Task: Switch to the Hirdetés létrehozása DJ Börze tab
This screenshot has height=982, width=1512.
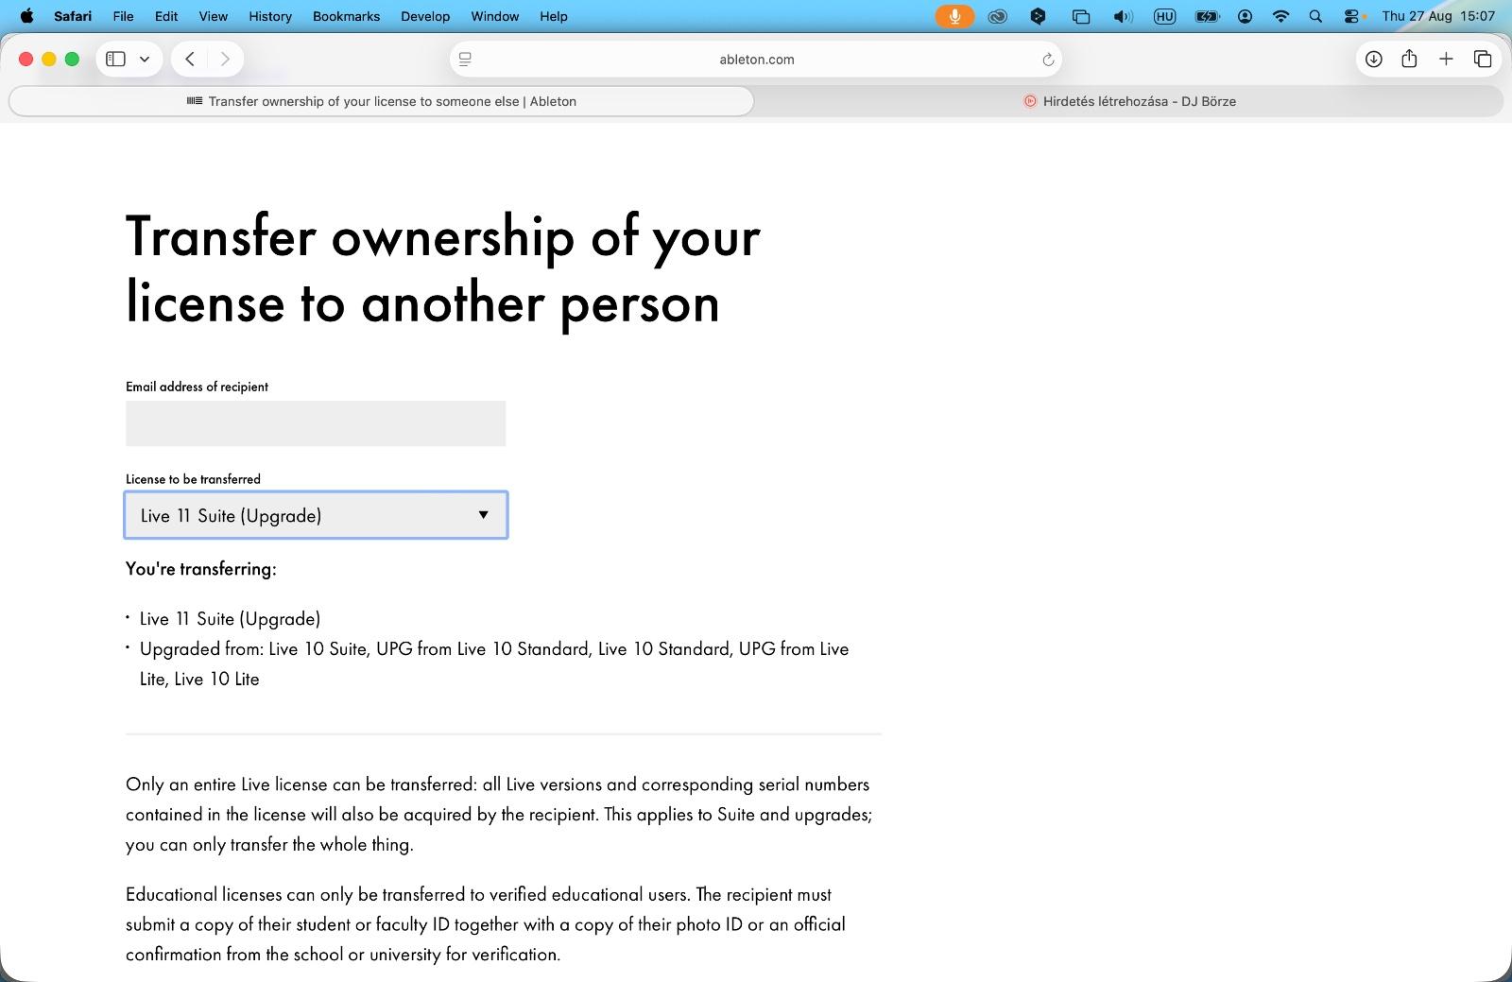Action: click(x=1129, y=101)
